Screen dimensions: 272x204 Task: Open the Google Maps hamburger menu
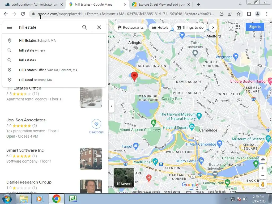pos(10,27)
